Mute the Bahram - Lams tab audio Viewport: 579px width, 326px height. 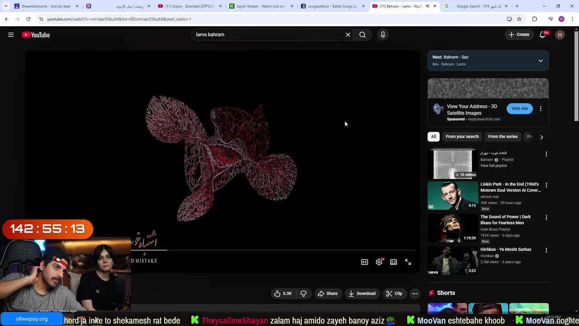click(x=427, y=6)
